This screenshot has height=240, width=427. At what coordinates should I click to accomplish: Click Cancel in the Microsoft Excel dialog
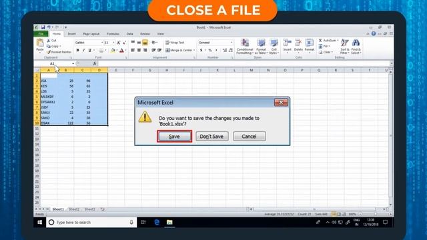coord(249,136)
